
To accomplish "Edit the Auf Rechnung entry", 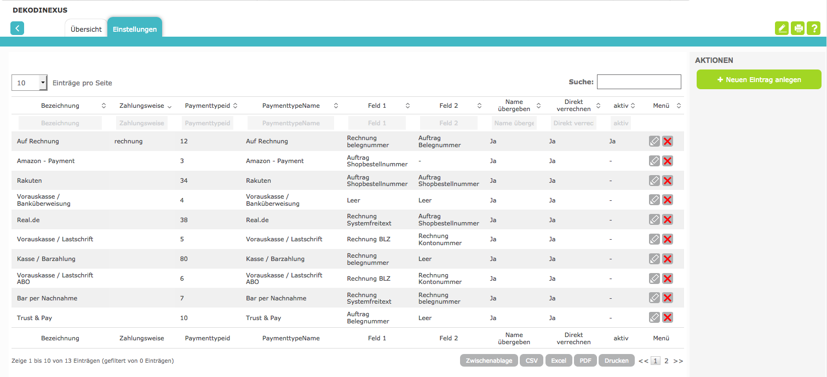I will [654, 141].
